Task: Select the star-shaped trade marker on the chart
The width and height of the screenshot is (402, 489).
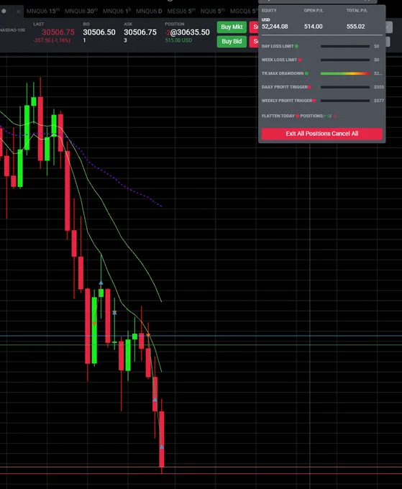Action: point(114,313)
